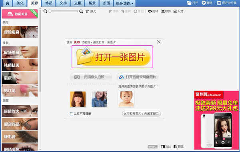Create a new image with 新建
This screenshot has width=240, height=152.
click(x=207, y=3)
